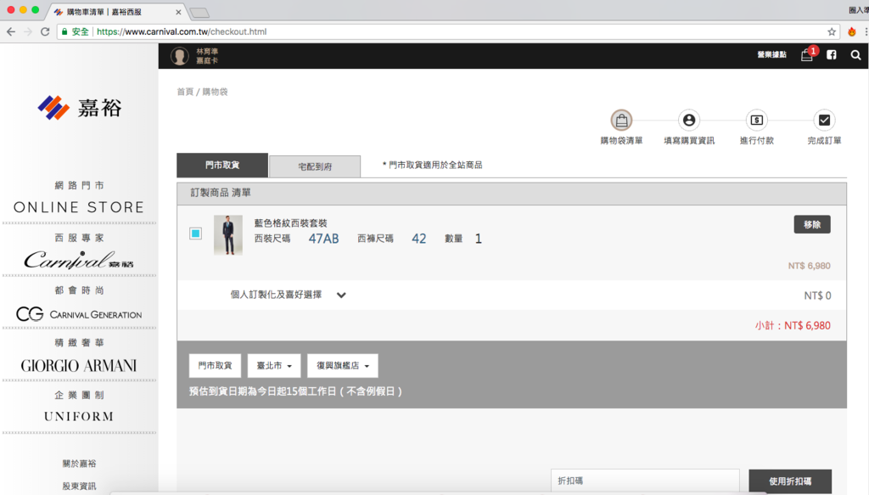This screenshot has width=869, height=495.
Task: Reload the page with refresh icon
Action: point(46,31)
